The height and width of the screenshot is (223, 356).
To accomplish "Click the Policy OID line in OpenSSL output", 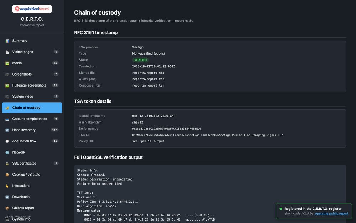I will [x=108, y=202].
